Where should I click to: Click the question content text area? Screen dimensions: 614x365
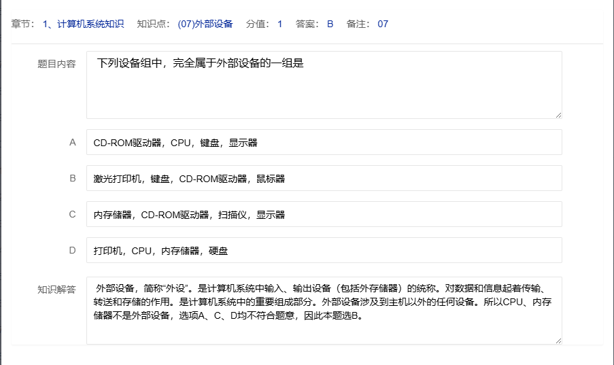click(x=324, y=85)
